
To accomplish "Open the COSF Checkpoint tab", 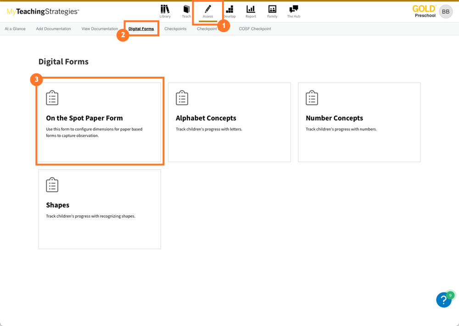I will point(255,29).
